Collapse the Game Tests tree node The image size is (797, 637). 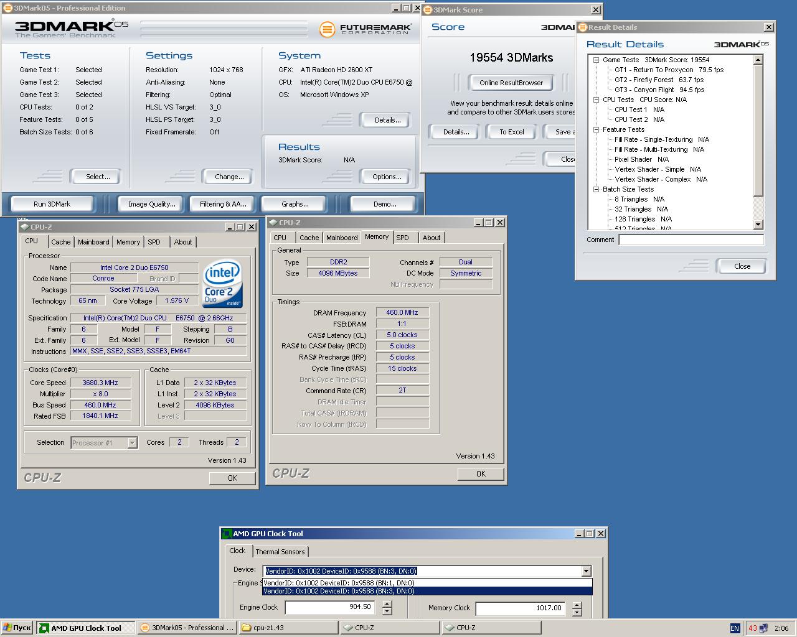(x=596, y=60)
